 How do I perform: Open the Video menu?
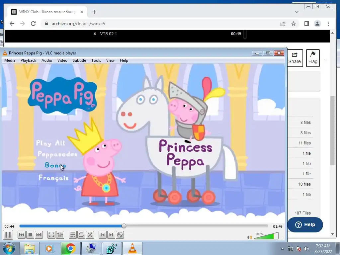click(x=62, y=60)
